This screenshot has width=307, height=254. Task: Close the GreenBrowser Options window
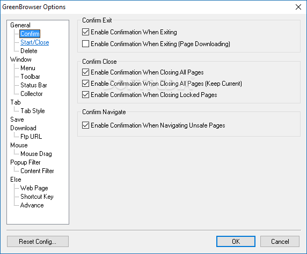click(x=298, y=7)
